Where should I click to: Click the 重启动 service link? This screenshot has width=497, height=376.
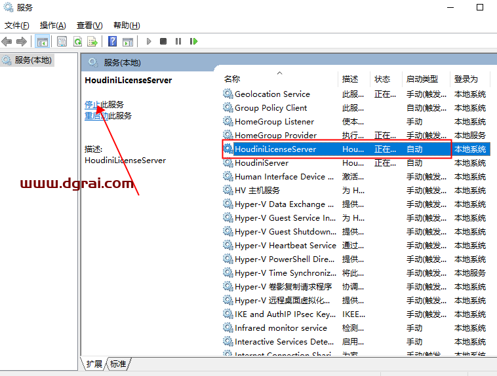pyautogui.click(x=96, y=116)
